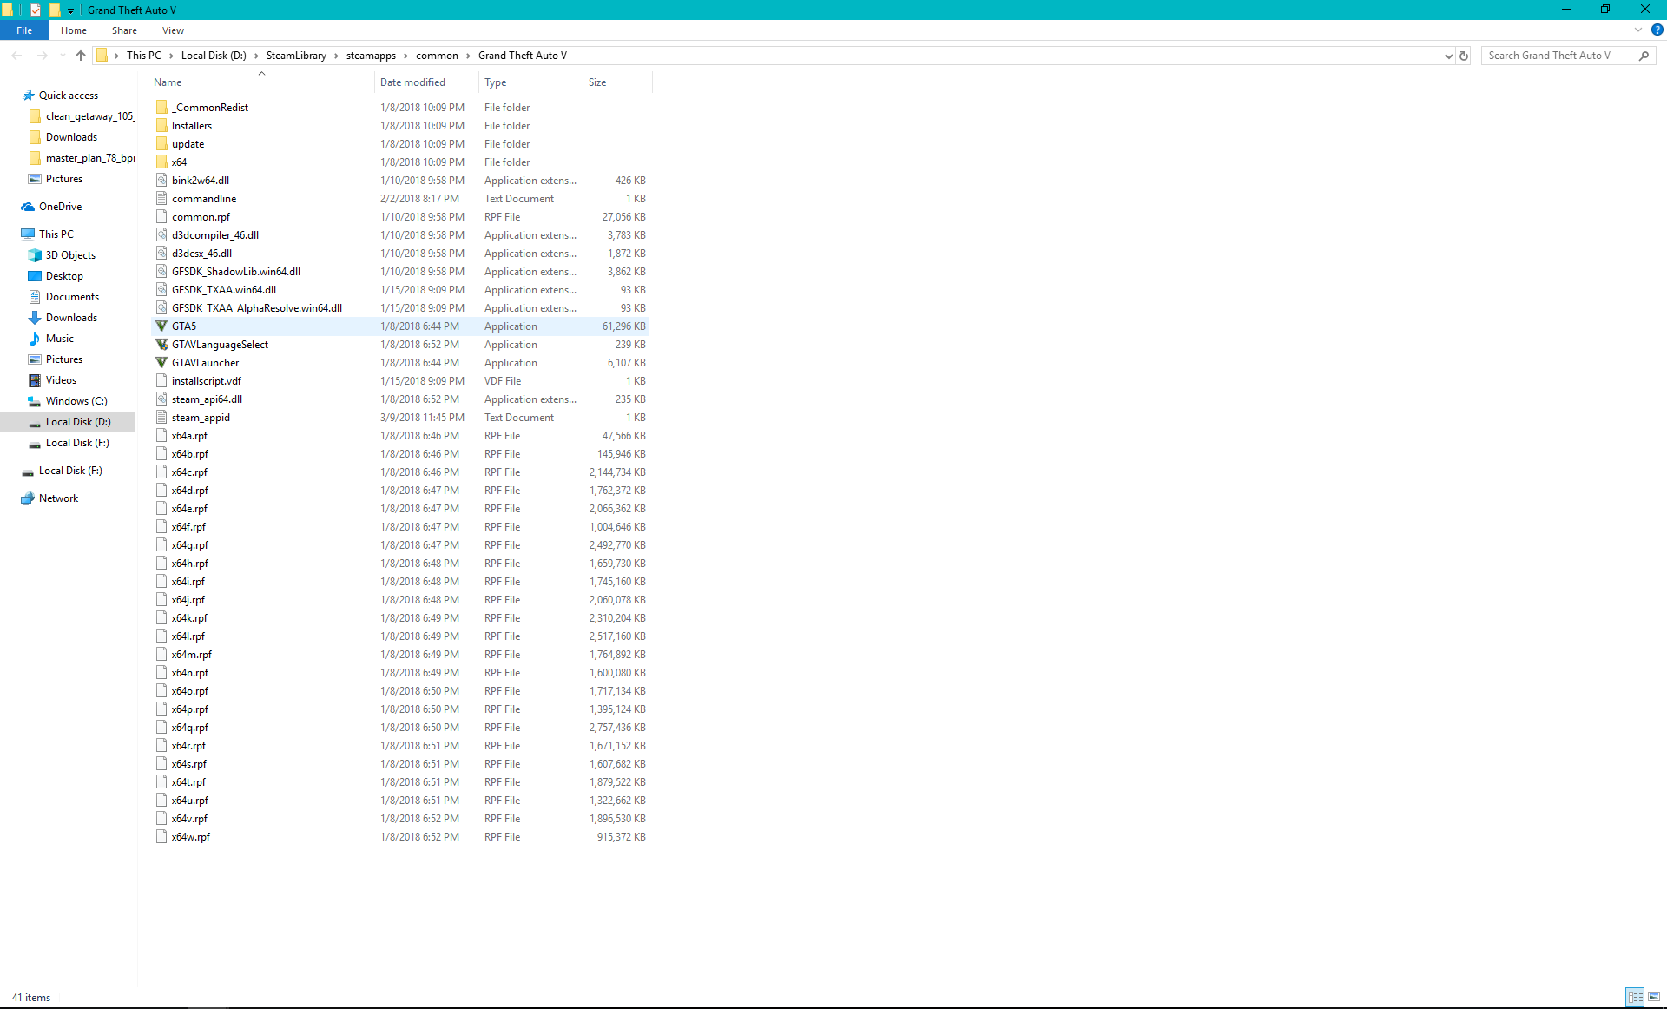The image size is (1667, 1009).
Task: Select the x64a.rpf file
Action: (x=400, y=436)
